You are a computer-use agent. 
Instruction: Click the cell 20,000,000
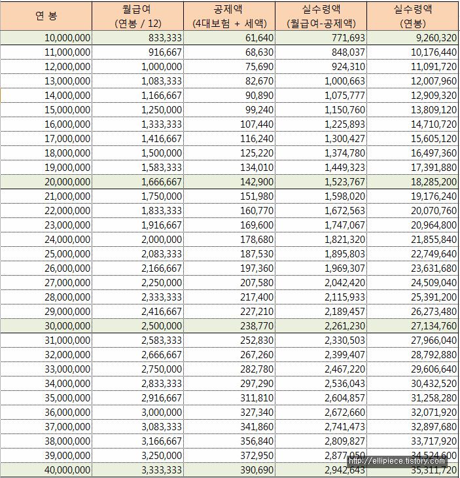coord(46,181)
